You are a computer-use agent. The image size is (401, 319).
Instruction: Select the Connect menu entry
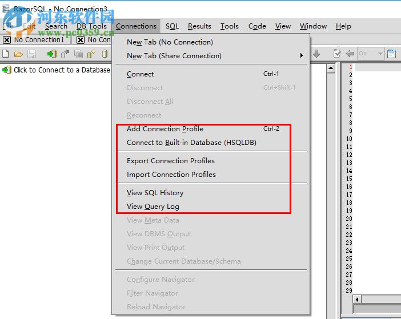tap(211, 74)
